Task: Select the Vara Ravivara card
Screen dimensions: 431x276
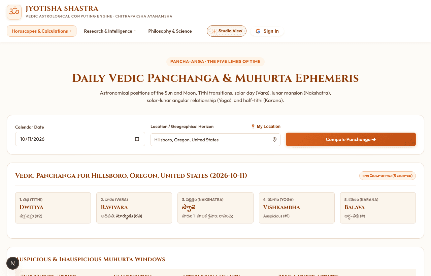Action: (x=134, y=208)
